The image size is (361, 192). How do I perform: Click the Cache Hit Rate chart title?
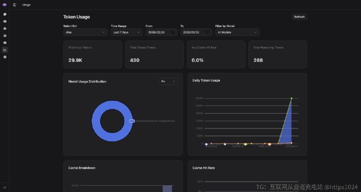pos(204,168)
